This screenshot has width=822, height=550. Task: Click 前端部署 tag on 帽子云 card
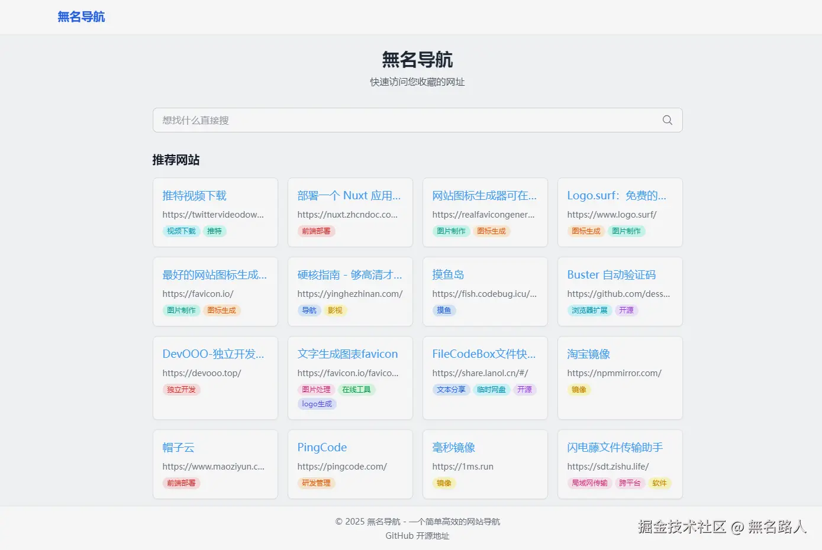[x=181, y=483]
